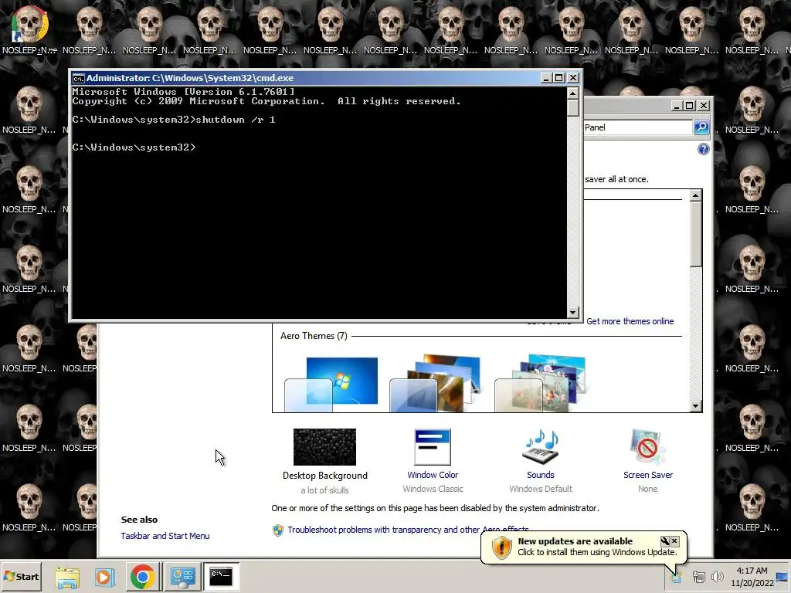Viewport: 791px width, 593px height.
Task: Close the cmd.exe window
Action: tap(573, 78)
